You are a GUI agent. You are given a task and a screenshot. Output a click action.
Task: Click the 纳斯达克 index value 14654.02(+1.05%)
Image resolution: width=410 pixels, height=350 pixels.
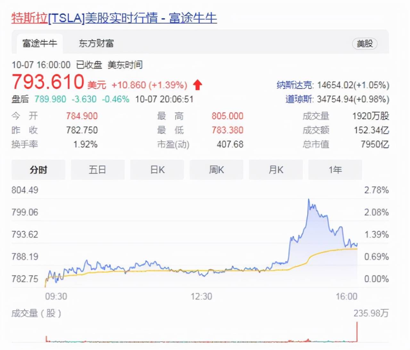pyautogui.click(x=353, y=85)
